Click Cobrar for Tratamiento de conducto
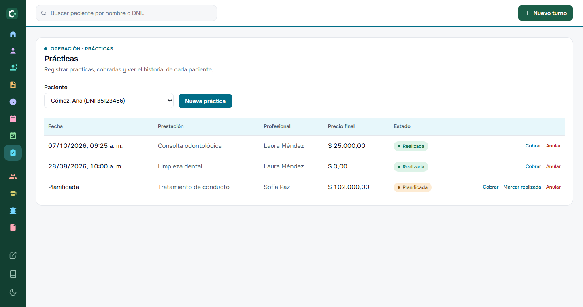Viewport: 583px width, 307px height. coord(491,187)
